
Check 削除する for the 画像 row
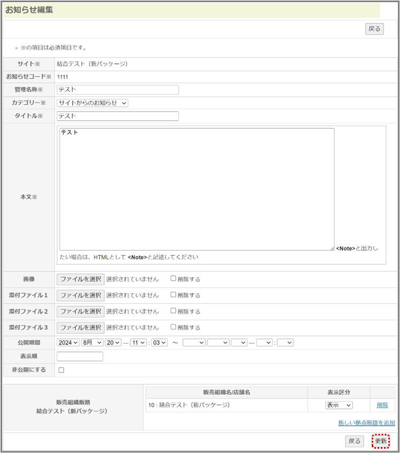click(x=173, y=278)
